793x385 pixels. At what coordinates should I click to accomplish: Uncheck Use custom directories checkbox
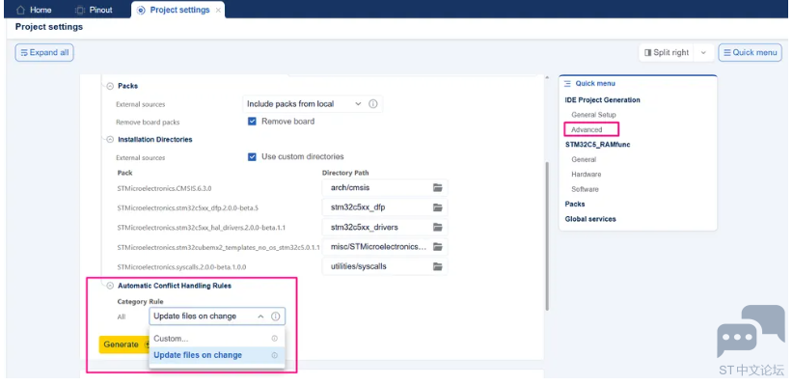click(252, 157)
